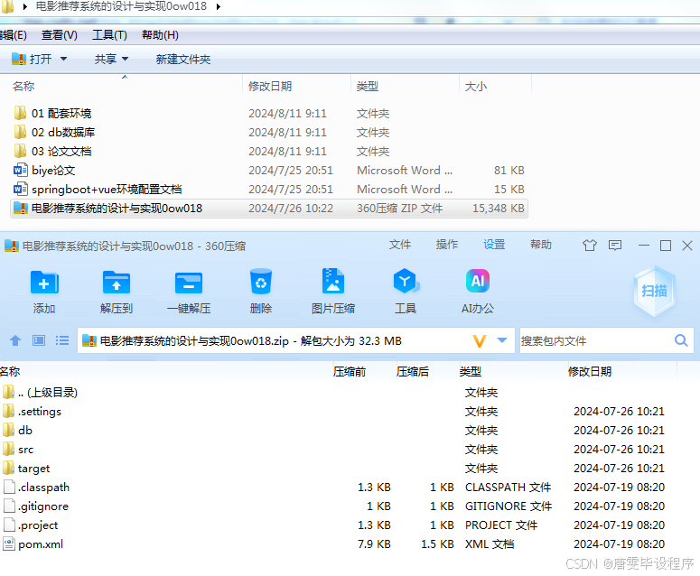
Task: Open the 打开 dropdown arrow in Explorer
Action: pos(63,59)
